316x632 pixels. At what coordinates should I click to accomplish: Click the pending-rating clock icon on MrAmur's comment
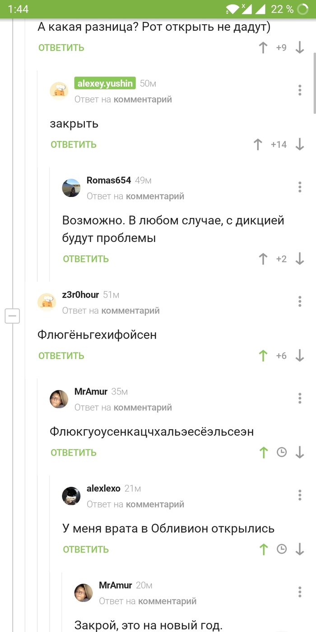coord(281,452)
